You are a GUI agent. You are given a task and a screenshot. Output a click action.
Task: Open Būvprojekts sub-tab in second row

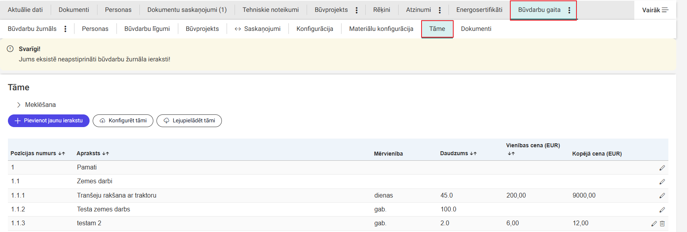click(x=202, y=29)
